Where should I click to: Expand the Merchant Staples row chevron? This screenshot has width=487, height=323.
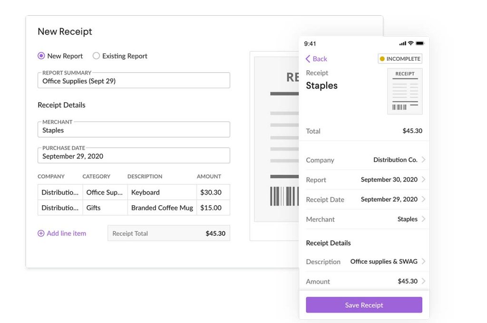coord(423,219)
